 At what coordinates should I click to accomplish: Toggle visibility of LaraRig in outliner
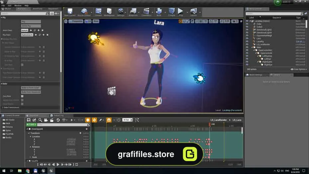point(247,42)
